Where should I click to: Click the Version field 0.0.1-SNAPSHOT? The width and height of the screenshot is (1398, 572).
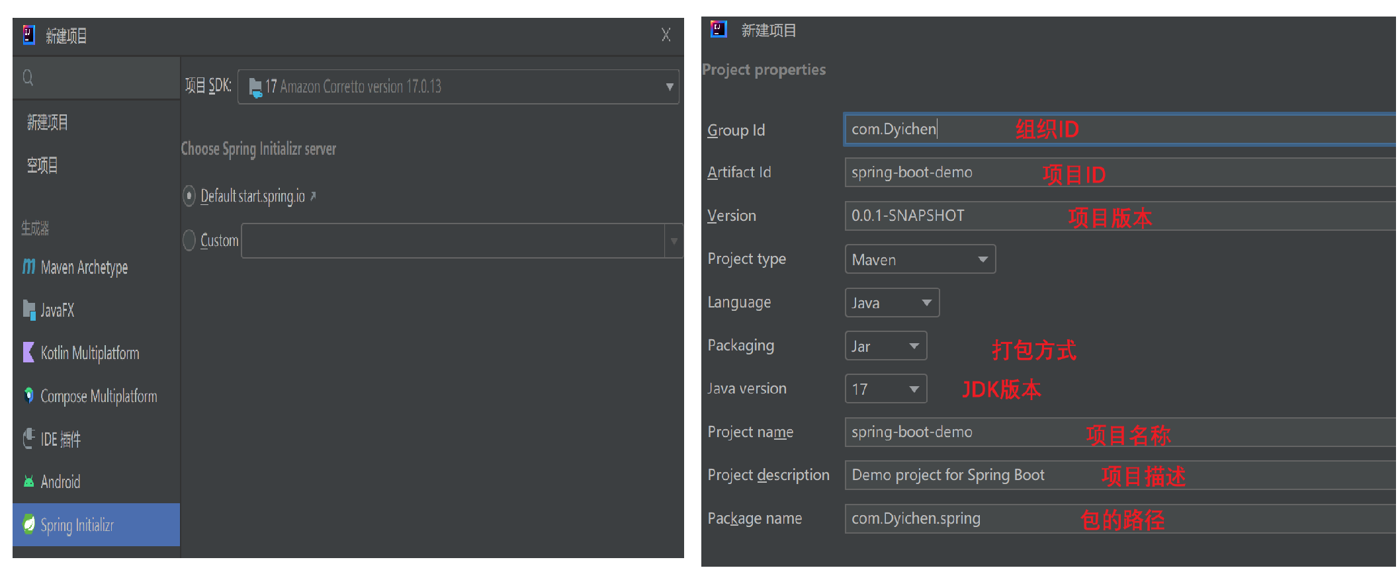click(x=1120, y=216)
